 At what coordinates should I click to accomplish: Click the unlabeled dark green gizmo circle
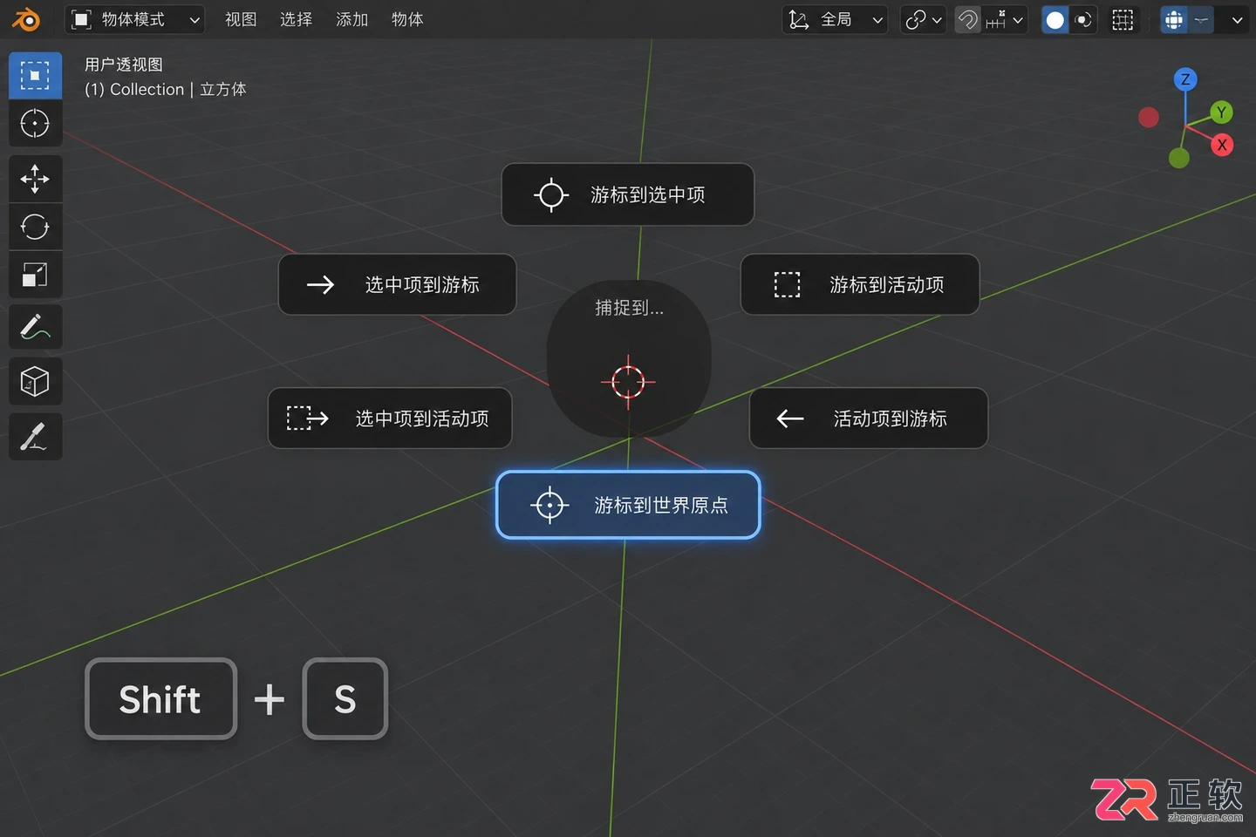pyautogui.click(x=1179, y=158)
